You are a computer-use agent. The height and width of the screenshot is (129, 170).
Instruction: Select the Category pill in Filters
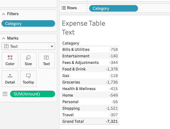[28, 23]
